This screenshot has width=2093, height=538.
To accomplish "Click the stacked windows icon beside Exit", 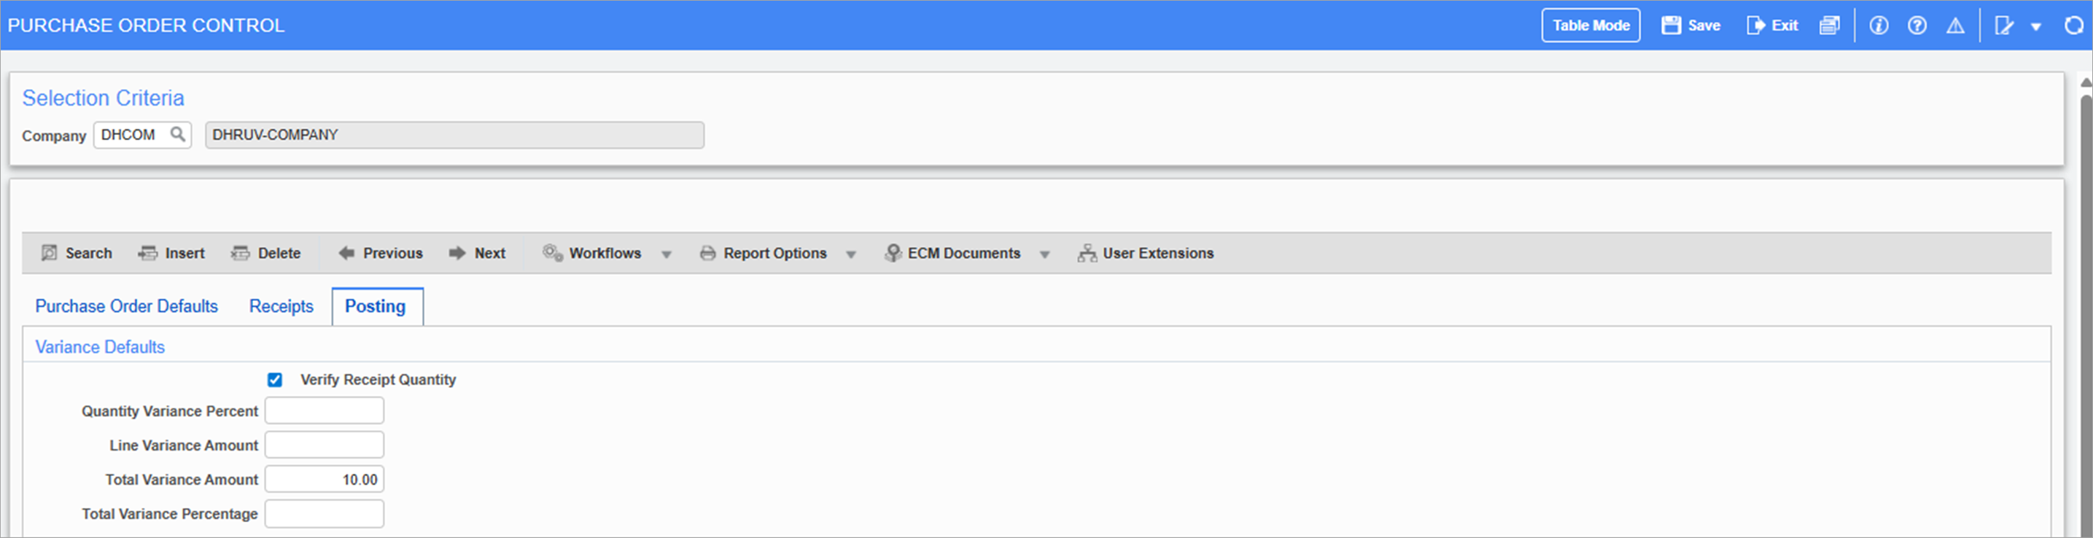I will (x=1830, y=26).
